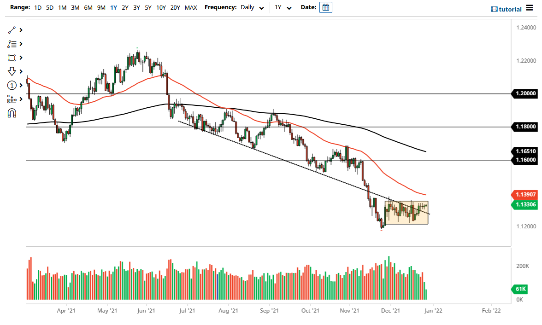This screenshot has height=325, width=542.
Task: Select the rectangle drawing tool
Action: point(12,58)
